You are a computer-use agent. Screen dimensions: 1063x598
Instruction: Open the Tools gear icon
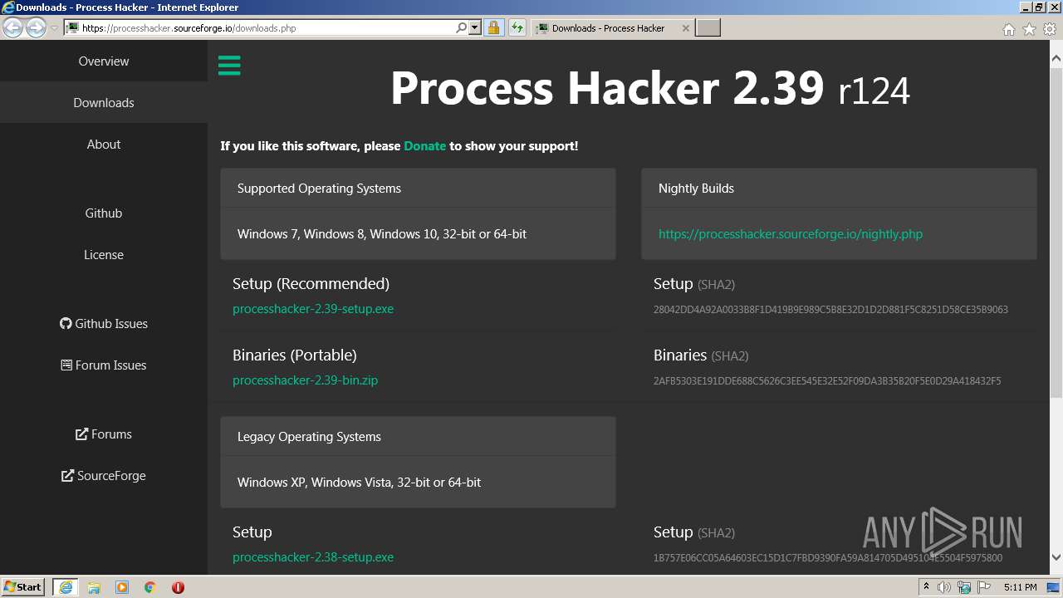click(x=1050, y=29)
